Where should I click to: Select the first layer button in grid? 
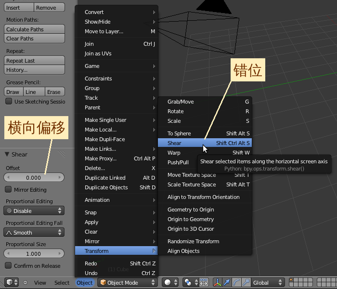tap(291, 280)
